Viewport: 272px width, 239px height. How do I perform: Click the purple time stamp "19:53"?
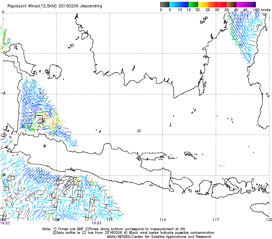[96, 223]
